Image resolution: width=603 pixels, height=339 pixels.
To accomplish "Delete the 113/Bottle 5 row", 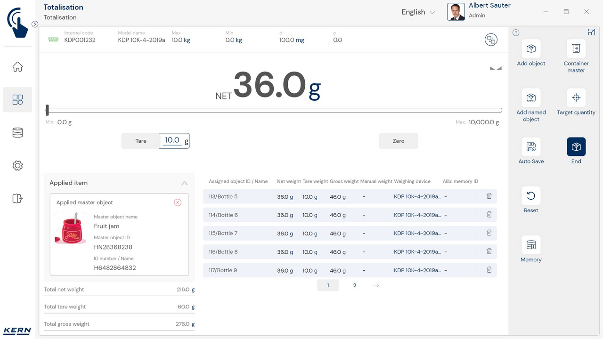I will [x=489, y=196].
